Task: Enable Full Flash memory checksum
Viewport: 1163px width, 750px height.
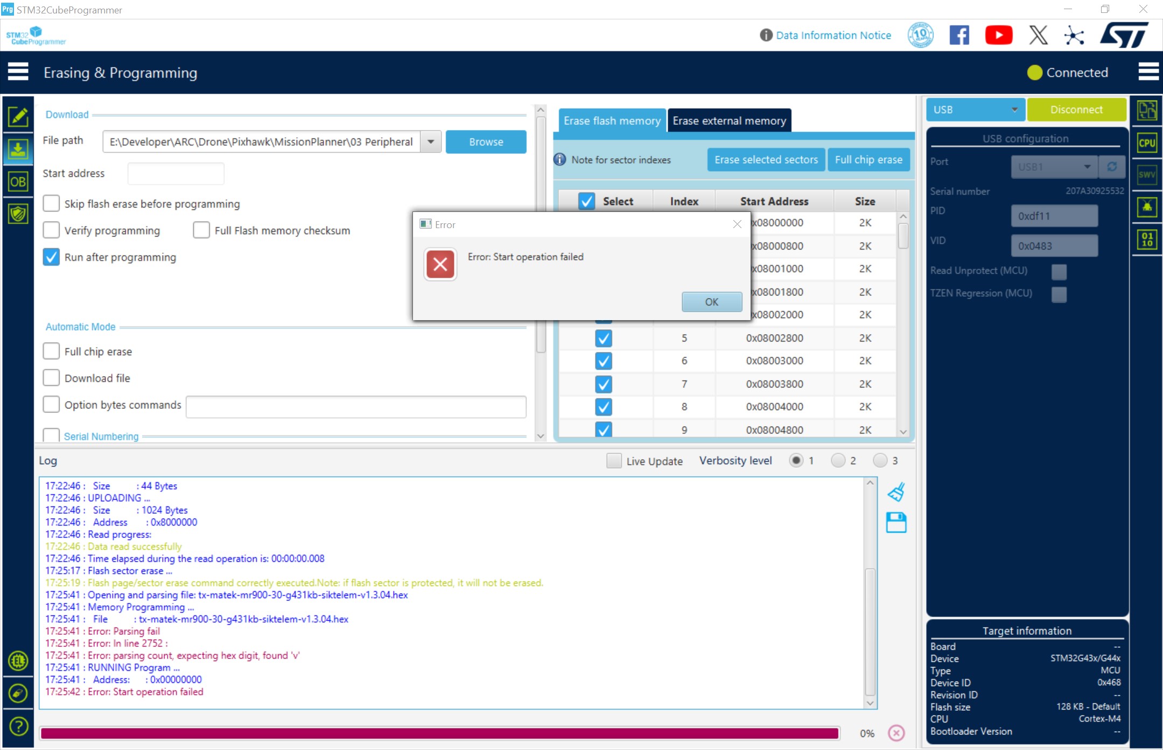Action: pos(201,230)
